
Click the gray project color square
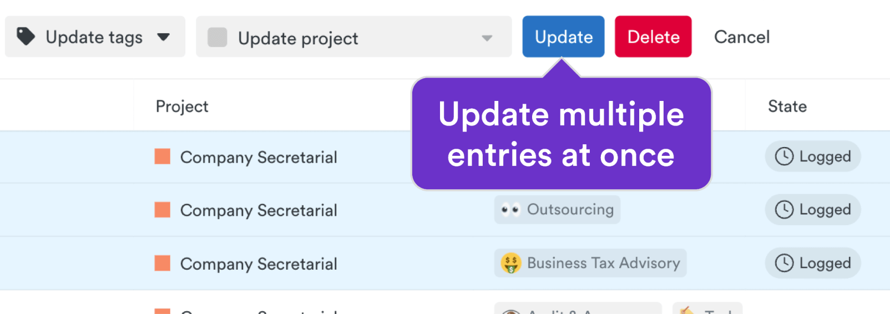pos(217,37)
